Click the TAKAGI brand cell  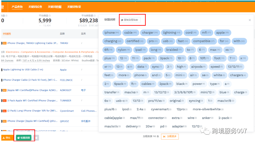pyautogui.click(x=64, y=43)
